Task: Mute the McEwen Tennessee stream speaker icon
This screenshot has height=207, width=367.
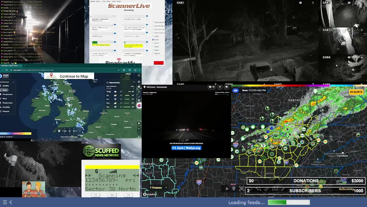Action: (x=227, y=87)
